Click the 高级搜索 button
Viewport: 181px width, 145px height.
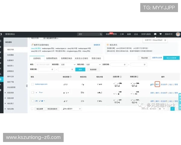coord(93,69)
